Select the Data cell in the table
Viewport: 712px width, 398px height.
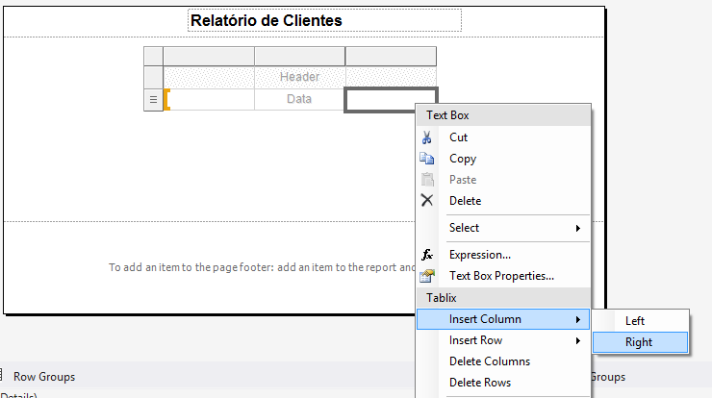299,99
